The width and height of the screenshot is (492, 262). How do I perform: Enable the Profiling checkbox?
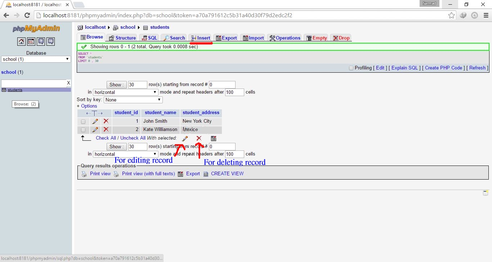click(351, 68)
